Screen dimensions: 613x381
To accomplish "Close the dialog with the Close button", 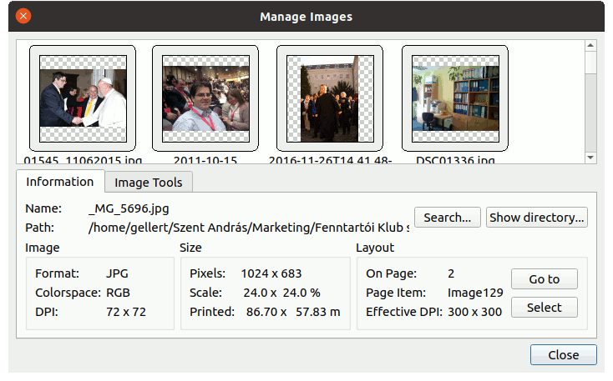I will (x=563, y=355).
